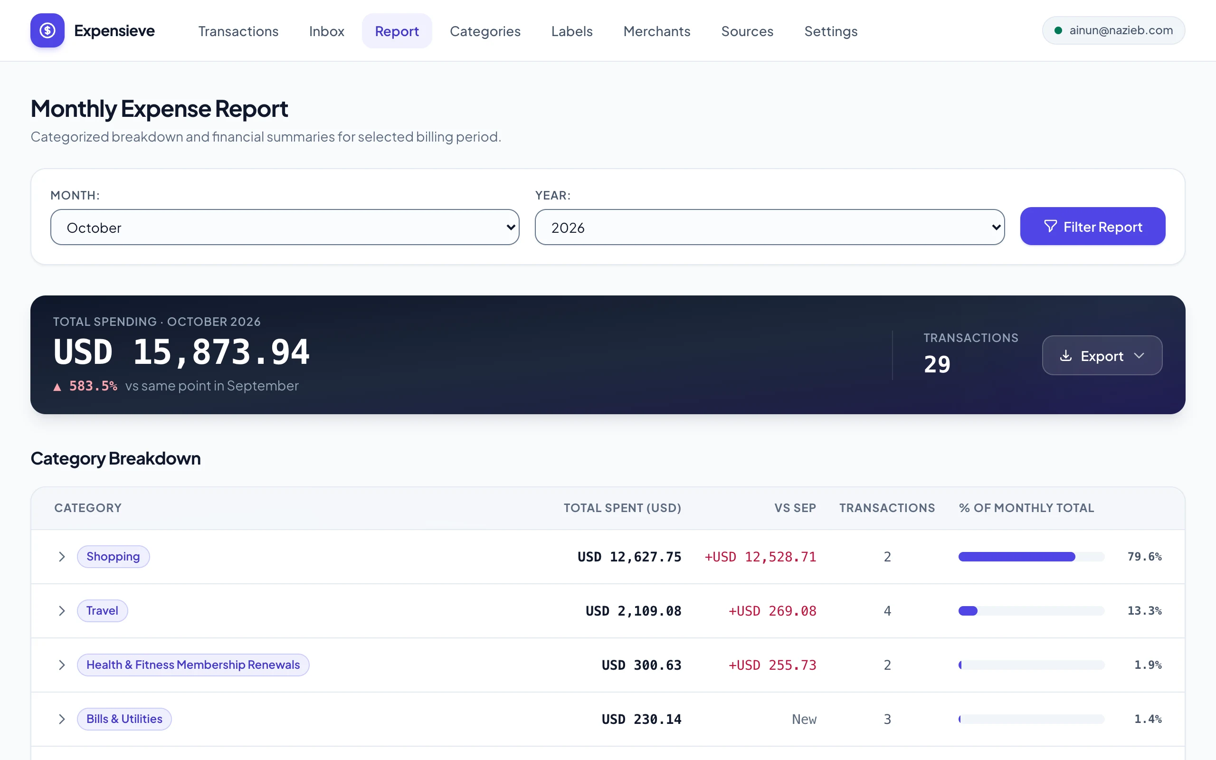
Task: Click +USD 269.08 in Travel row
Action: 772,611
